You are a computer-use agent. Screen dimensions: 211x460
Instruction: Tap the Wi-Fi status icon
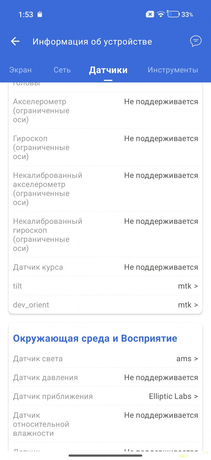[x=160, y=14]
